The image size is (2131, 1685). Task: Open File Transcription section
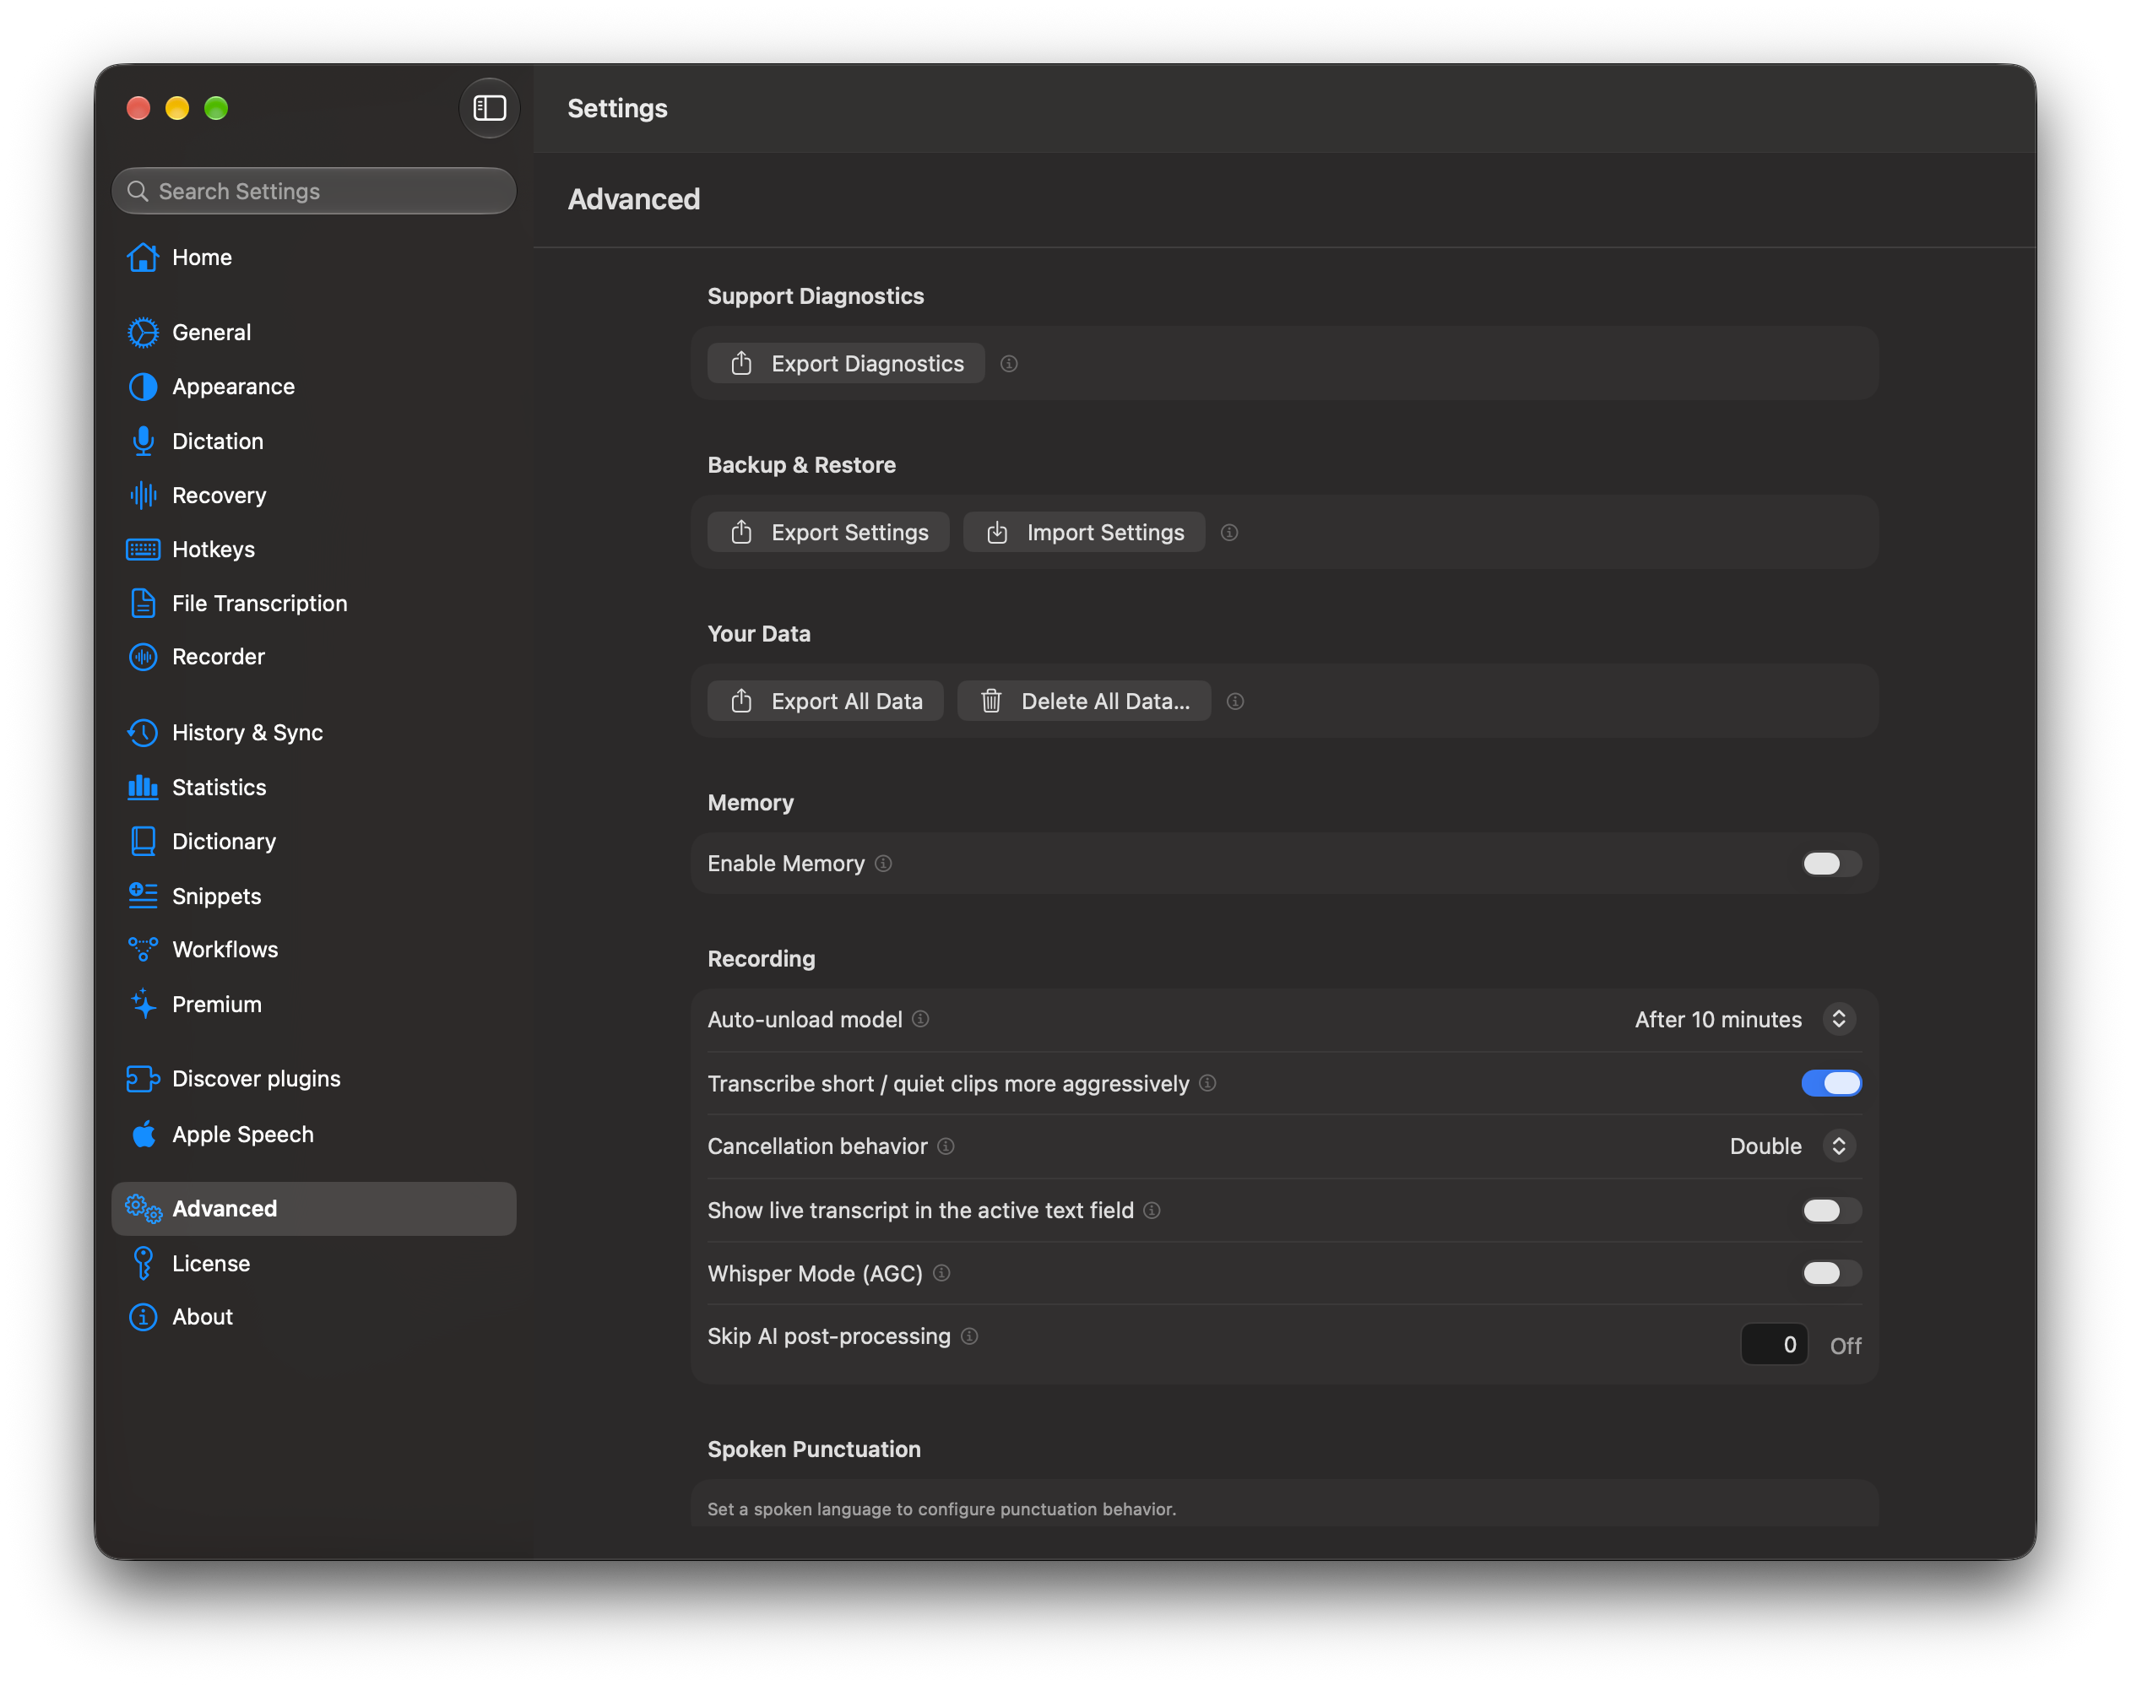point(314,604)
